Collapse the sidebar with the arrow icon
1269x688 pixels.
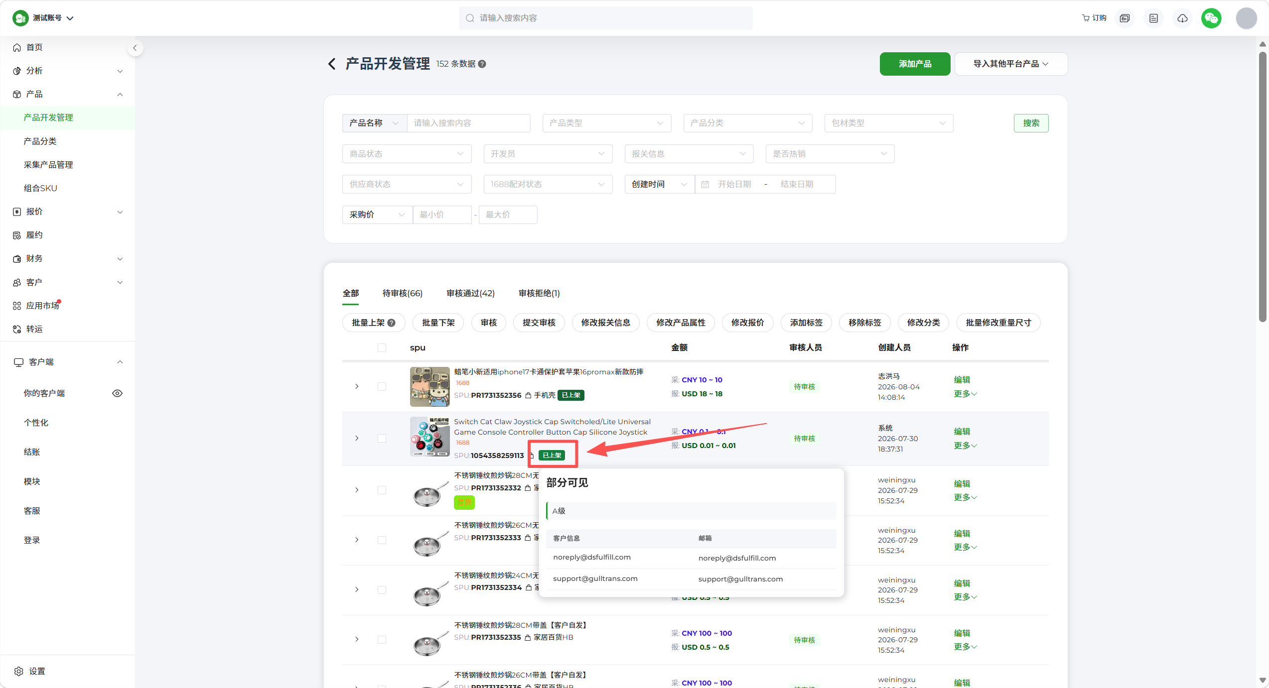pos(135,48)
